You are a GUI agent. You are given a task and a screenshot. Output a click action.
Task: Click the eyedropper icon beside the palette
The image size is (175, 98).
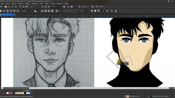click(x=3, y=93)
